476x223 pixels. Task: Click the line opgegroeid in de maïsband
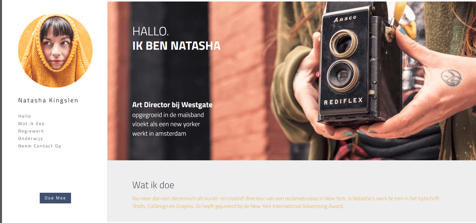coord(168,115)
